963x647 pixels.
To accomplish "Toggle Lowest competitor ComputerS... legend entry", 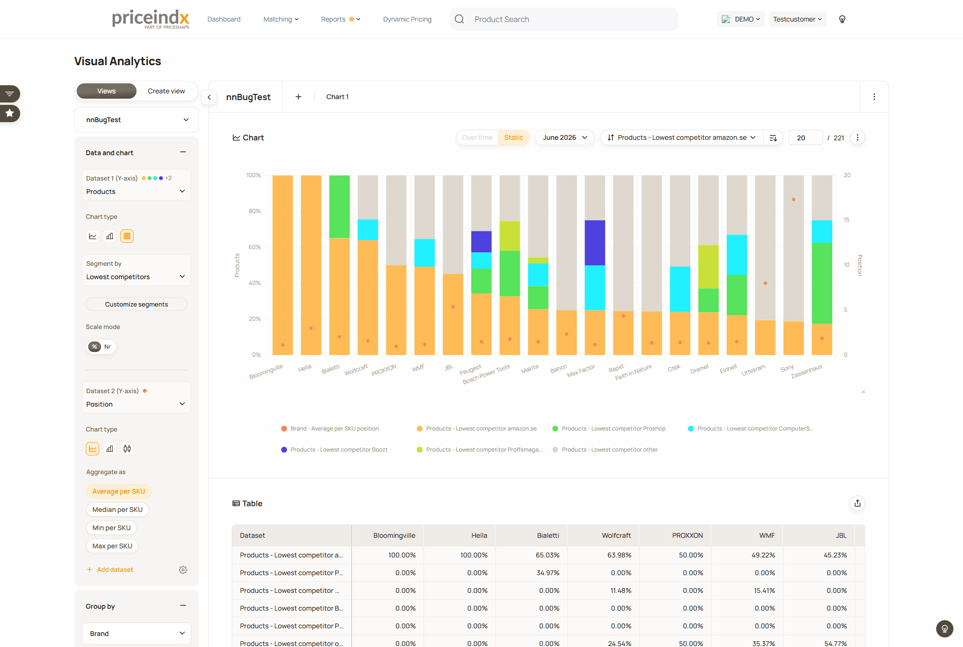I will tap(751, 429).
